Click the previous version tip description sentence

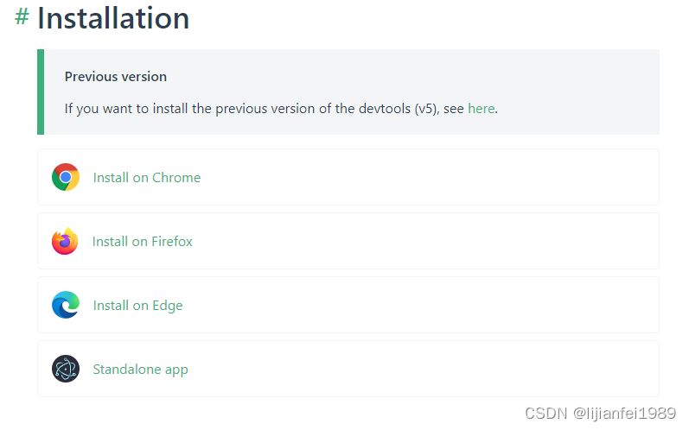click(259, 109)
